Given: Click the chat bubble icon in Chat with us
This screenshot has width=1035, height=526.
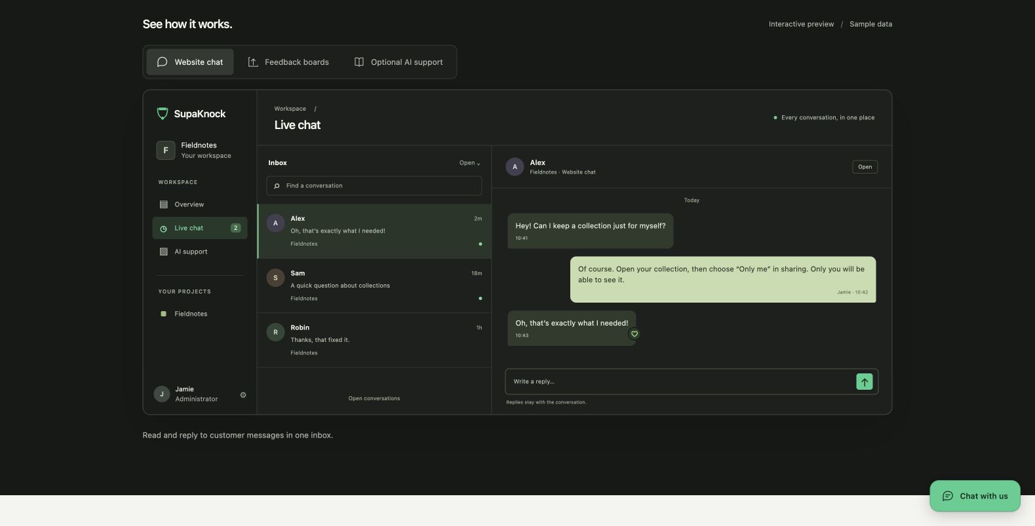Looking at the screenshot, I should (x=948, y=497).
